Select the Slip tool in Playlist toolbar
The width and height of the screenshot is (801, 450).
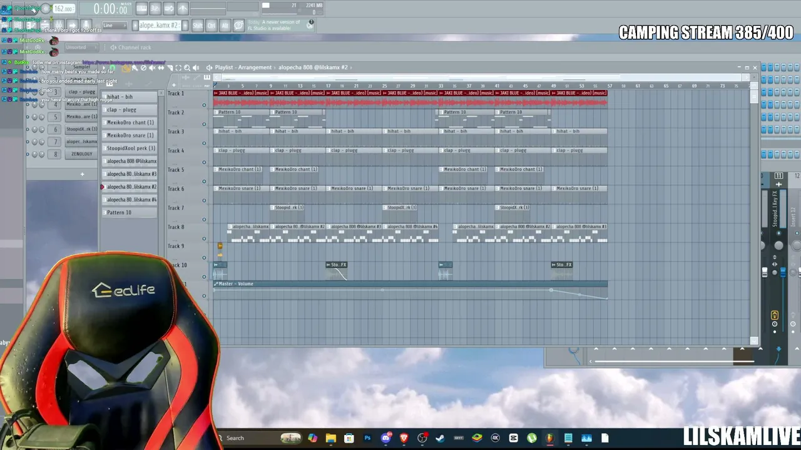[x=161, y=67]
